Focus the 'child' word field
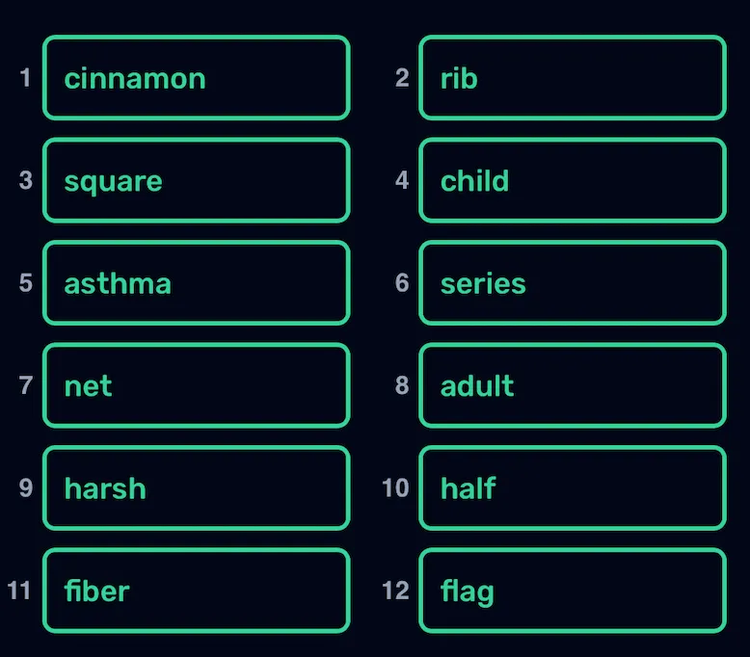The image size is (750, 657). coord(572,180)
